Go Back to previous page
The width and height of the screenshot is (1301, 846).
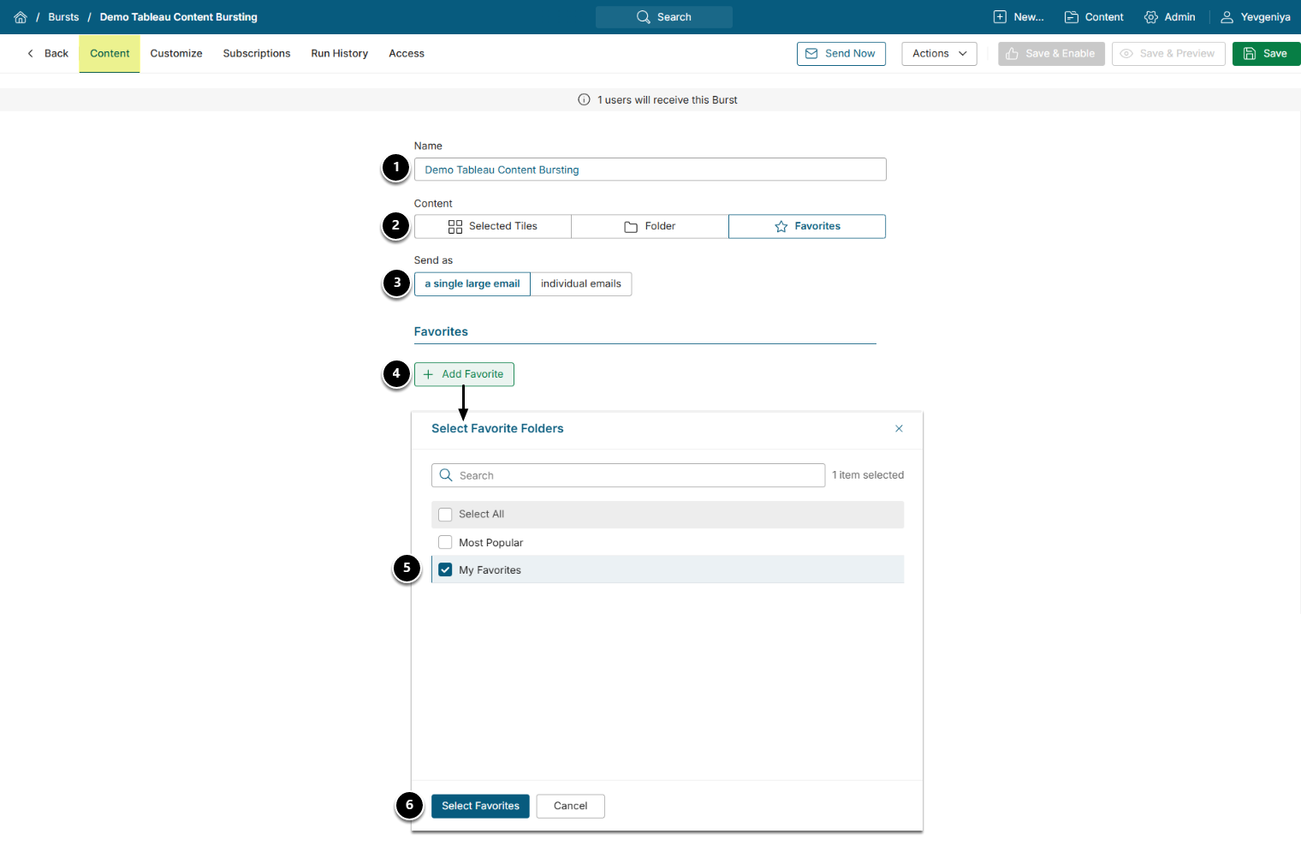point(48,53)
